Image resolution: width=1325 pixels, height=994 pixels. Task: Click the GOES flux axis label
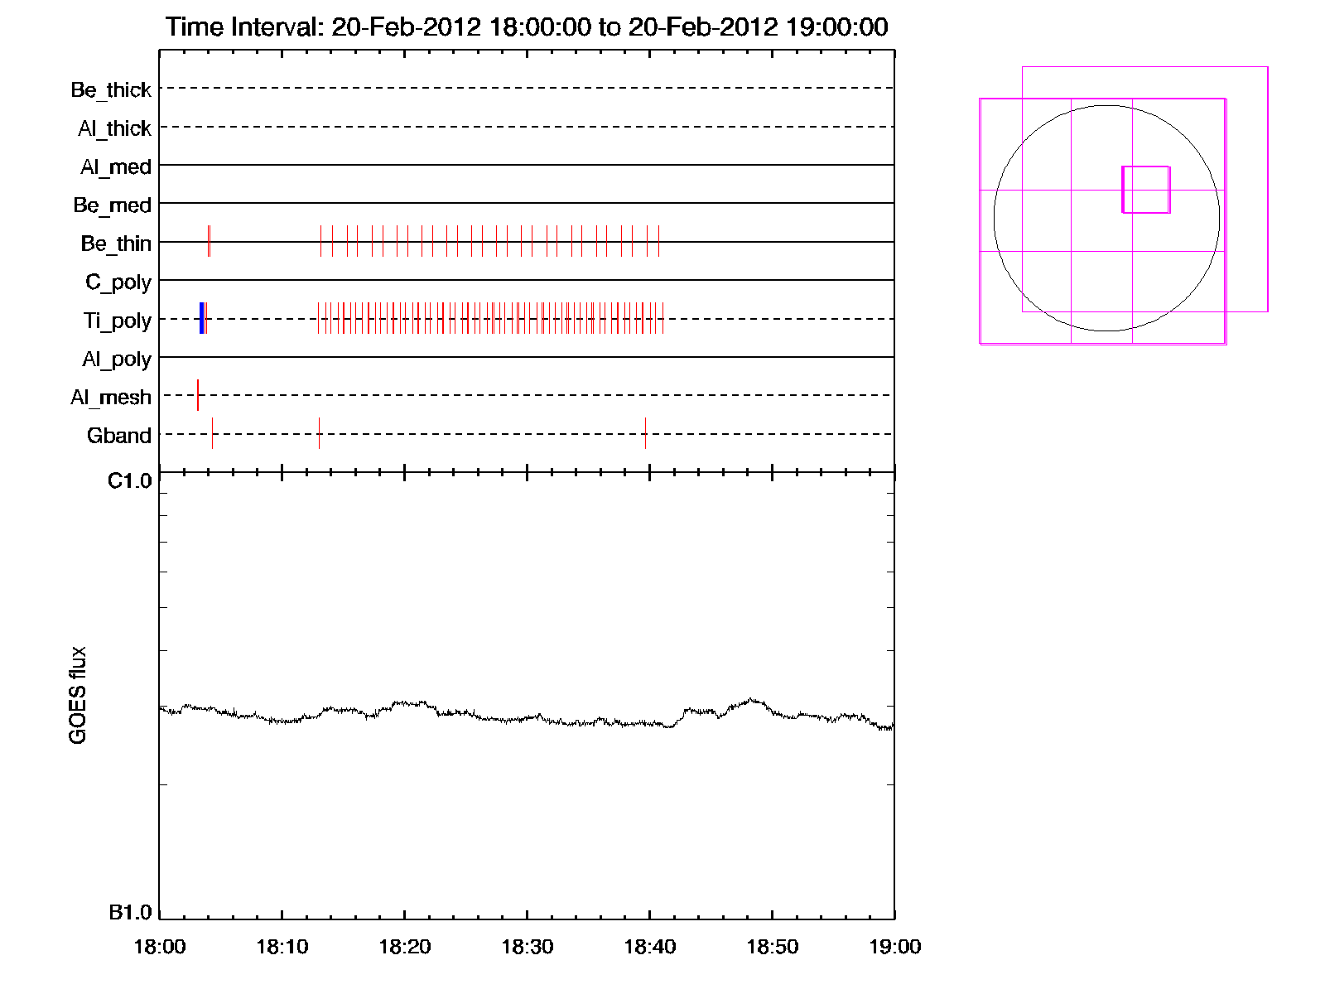click(x=78, y=695)
